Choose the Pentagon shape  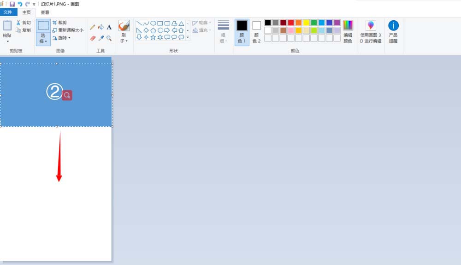coord(153,30)
